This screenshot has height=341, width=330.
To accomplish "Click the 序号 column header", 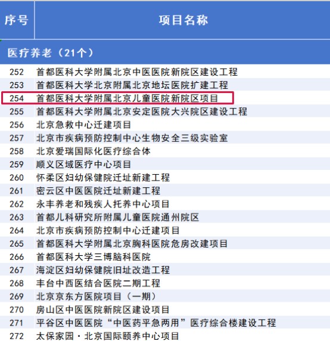I will point(17,20).
